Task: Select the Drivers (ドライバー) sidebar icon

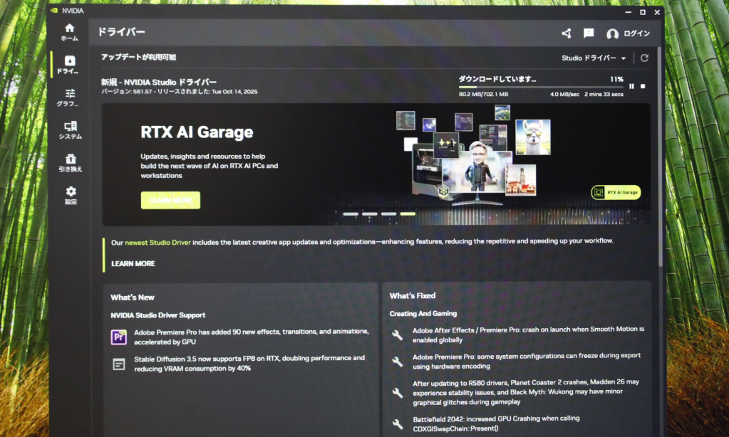Action: click(69, 65)
